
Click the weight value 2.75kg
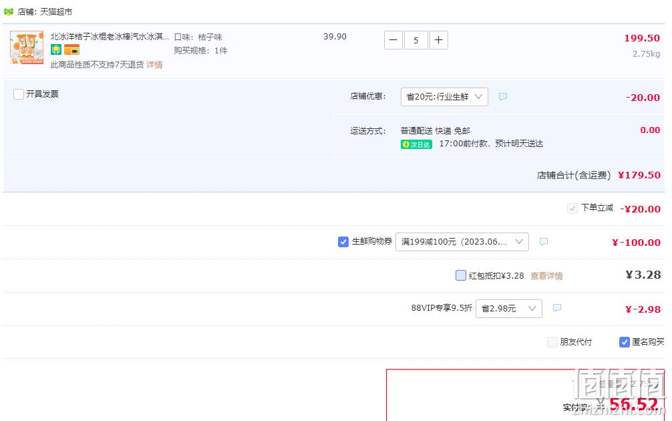(647, 54)
